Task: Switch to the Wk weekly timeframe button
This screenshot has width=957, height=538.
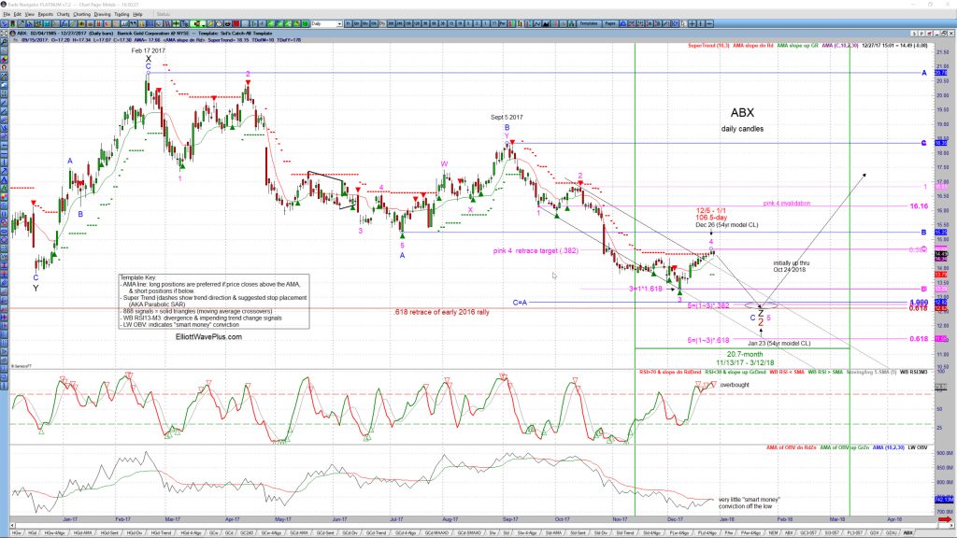Action: (374, 23)
